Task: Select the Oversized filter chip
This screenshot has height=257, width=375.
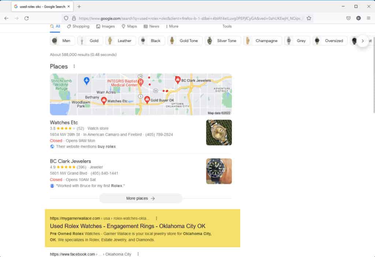Action: (x=330, y=41)
